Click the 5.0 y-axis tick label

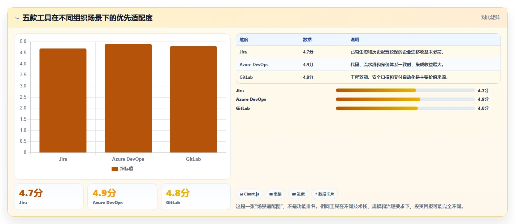(x=23, y=42)
